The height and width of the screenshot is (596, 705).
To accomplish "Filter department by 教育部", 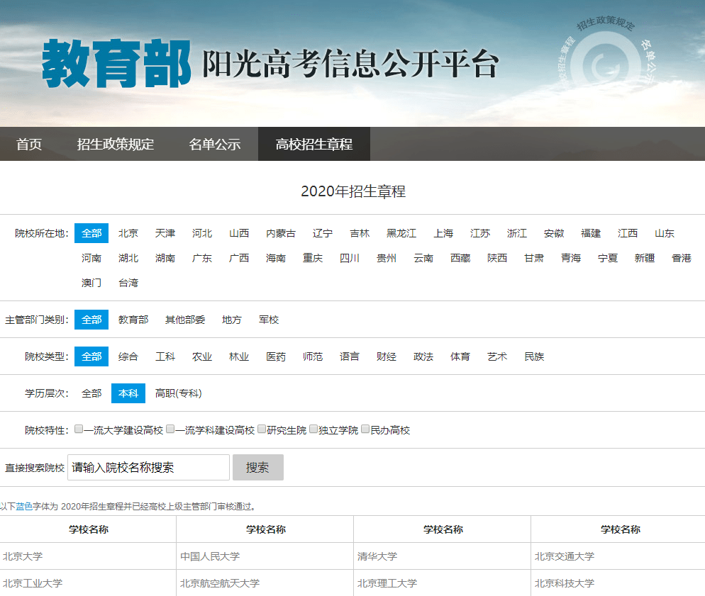I will click(133, 320).
